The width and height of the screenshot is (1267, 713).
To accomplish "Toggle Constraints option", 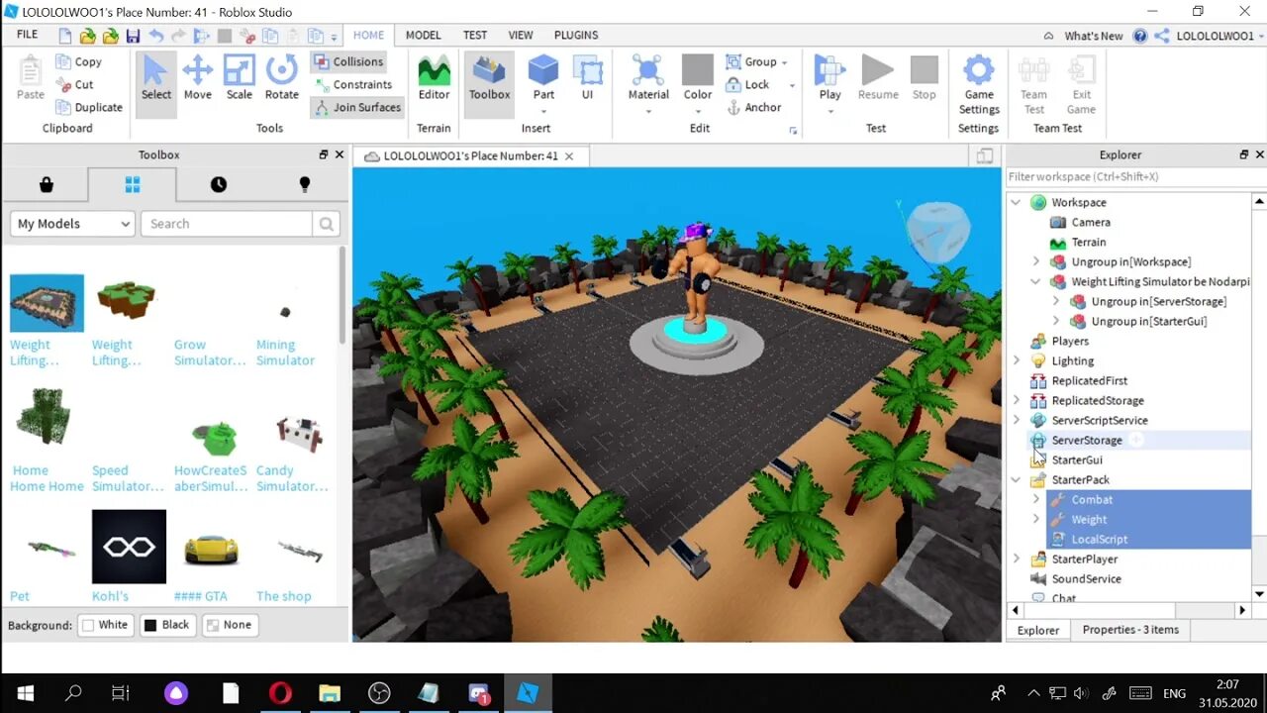I will point(353,84).
